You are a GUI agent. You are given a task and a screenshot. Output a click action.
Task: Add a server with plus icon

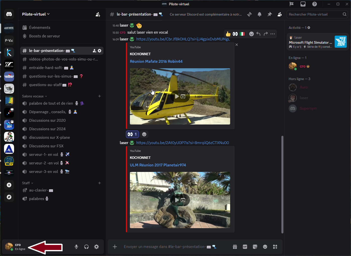point(9,185)
